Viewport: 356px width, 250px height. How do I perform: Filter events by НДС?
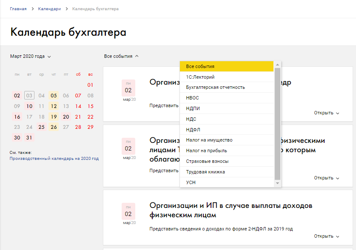tap(191, 119)
